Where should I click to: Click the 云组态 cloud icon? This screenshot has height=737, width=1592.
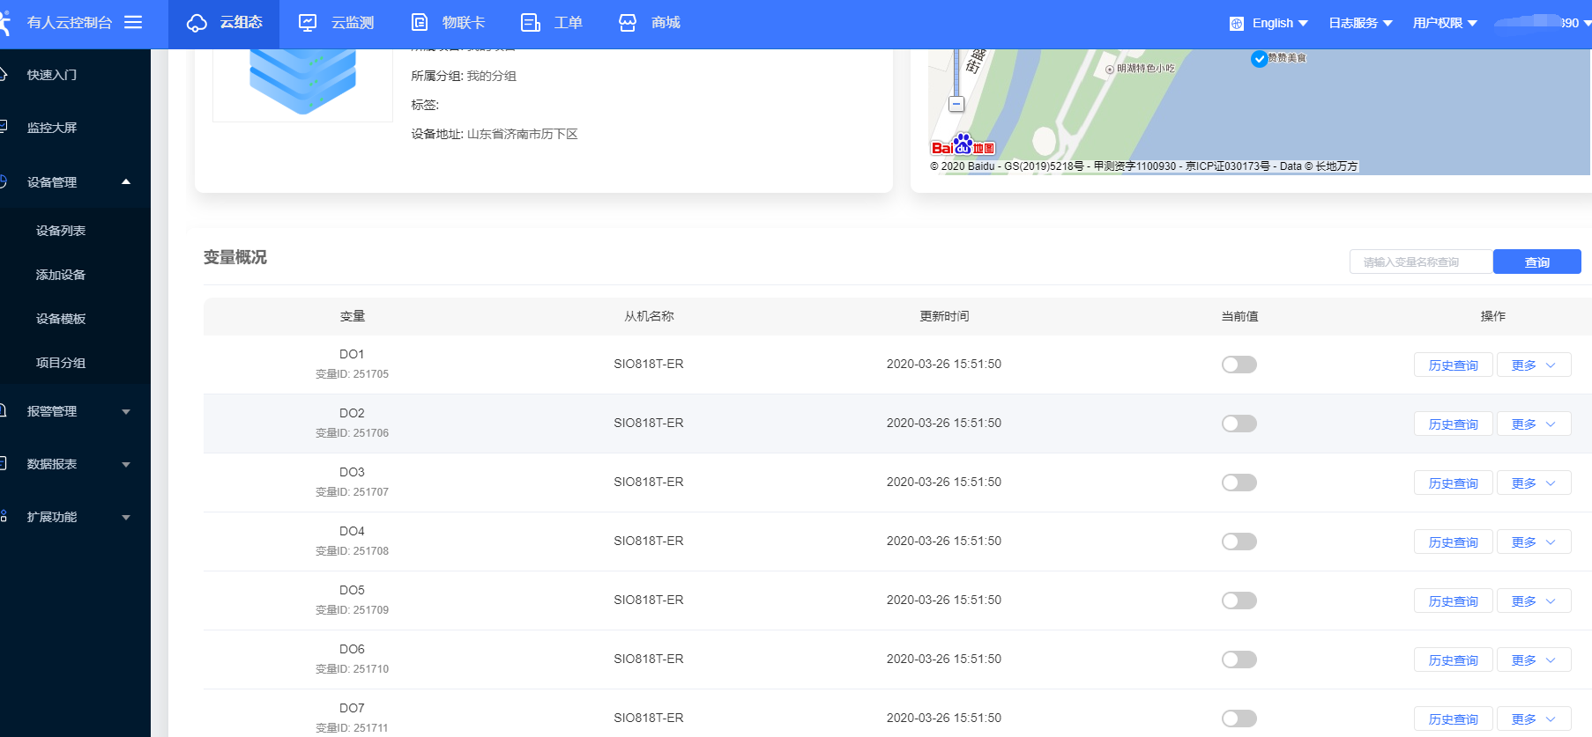click(197, 23)
